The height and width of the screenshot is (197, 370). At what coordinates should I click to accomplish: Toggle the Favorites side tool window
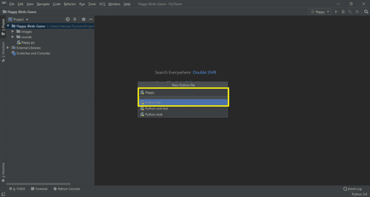(3, 172)
